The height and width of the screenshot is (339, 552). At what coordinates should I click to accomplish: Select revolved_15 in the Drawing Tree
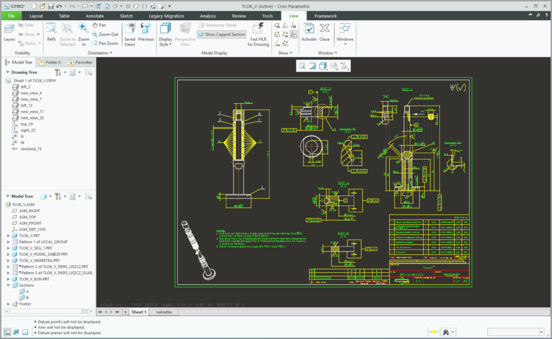pos(31,149)
